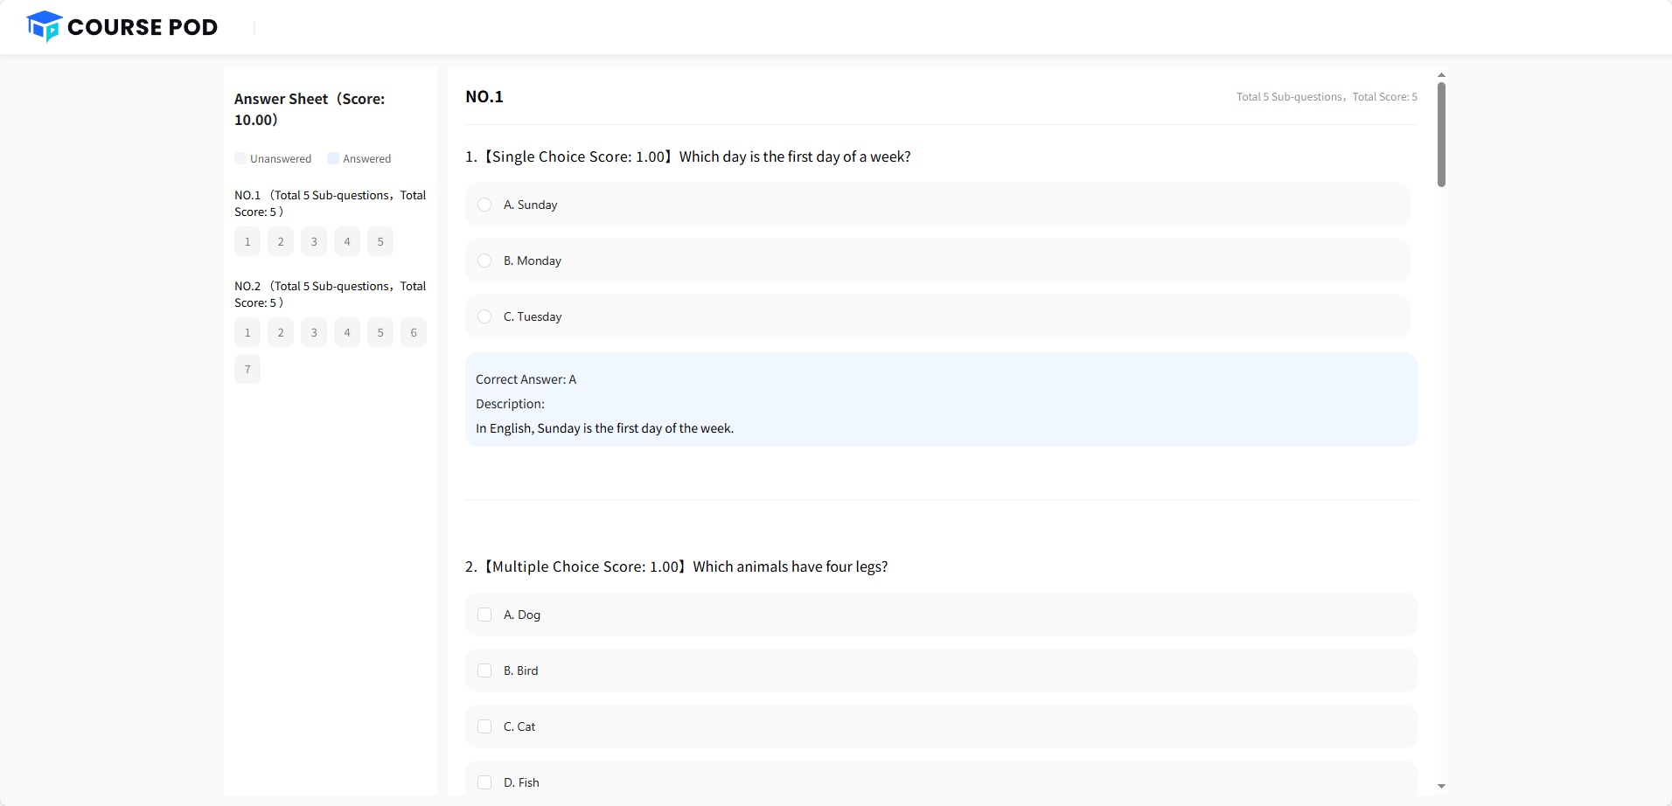Select radio option B. Monday
This screenshot has height=806, width=1672.
[484, 261]
